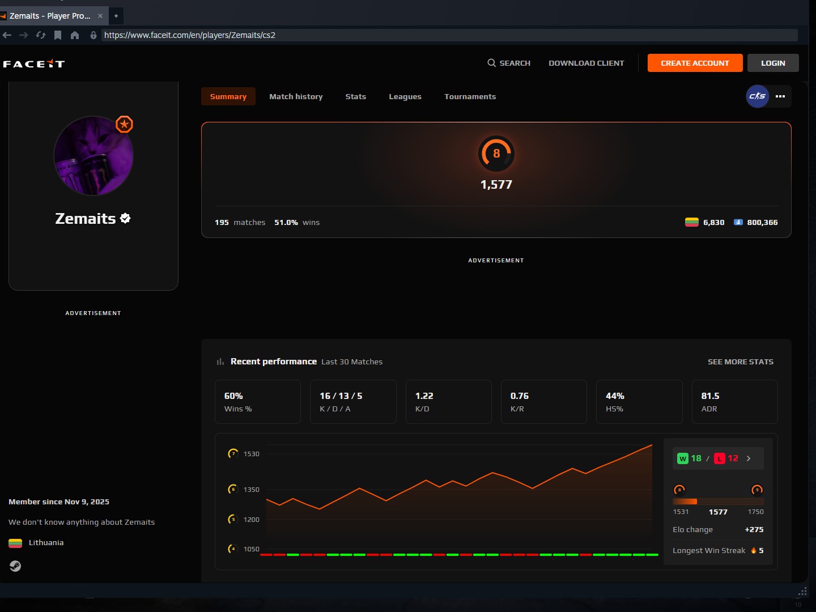Click the green W wins icon
Image resolution: width=816 pixels, height=612 pixels.
coord(683,458)
